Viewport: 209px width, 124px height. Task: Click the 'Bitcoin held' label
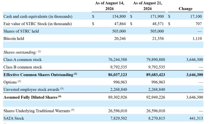(14, 38)
